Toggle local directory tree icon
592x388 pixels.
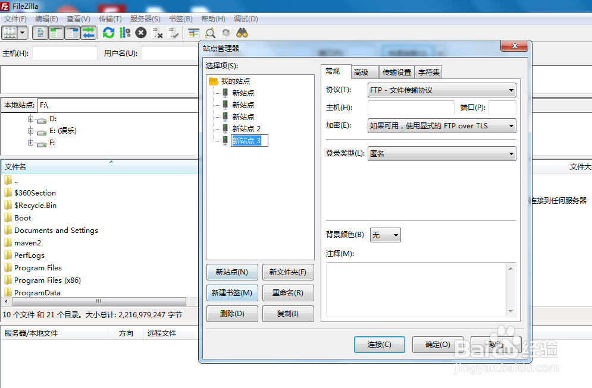tap(57, 33)
